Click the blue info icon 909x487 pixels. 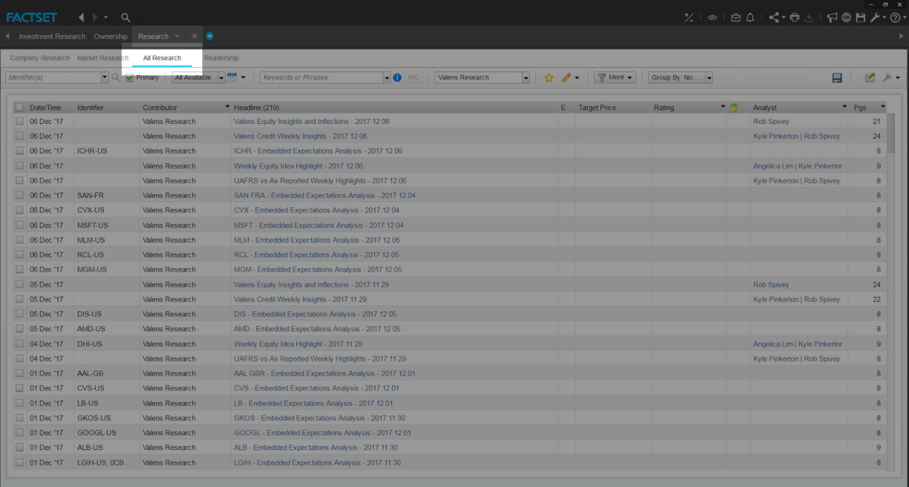coord(397,77)
